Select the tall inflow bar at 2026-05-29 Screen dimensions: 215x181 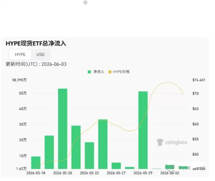click(x=143, y=130)
